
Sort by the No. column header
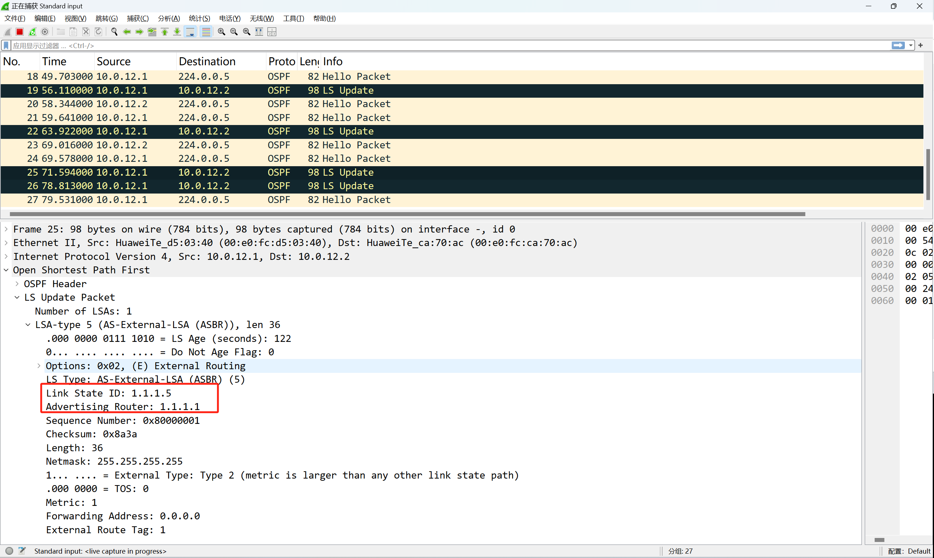(20, 61)
